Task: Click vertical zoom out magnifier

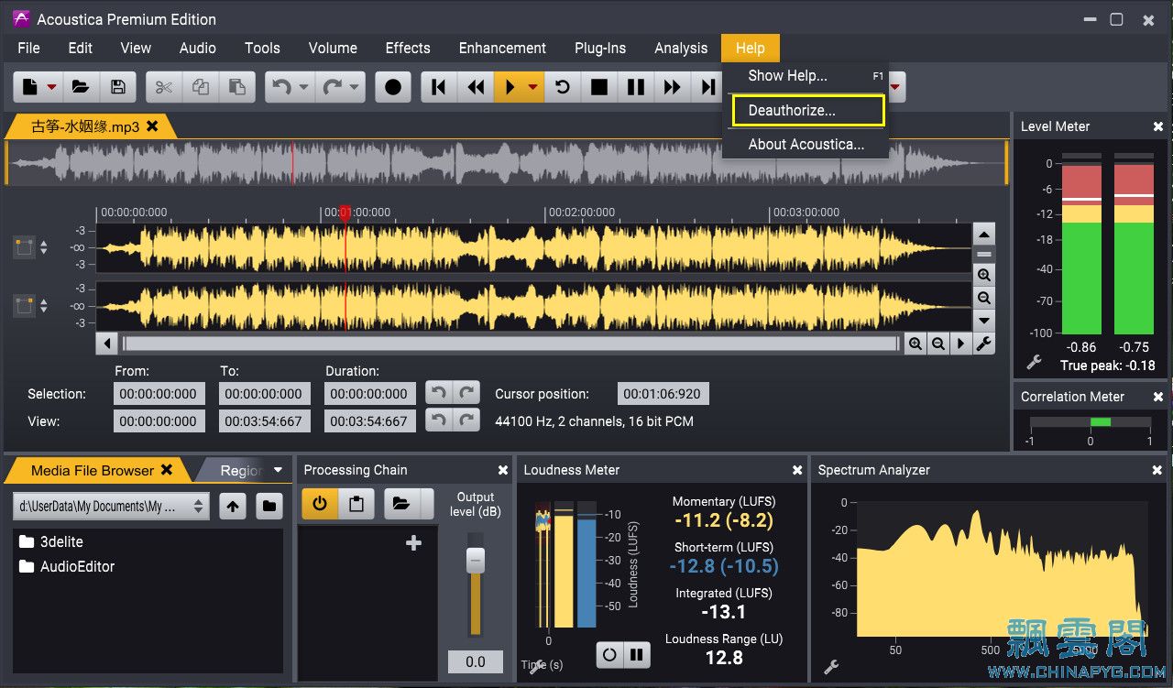Action: click(x=983, y=298)
